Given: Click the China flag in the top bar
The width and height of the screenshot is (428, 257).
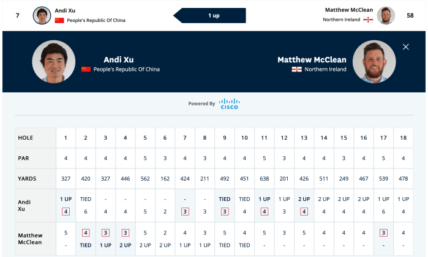Looking at the screenshot, I should pos(59,20).
